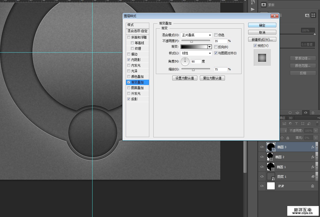Click the load selection from mask icon
320x217 pixels.
point(290,113)
